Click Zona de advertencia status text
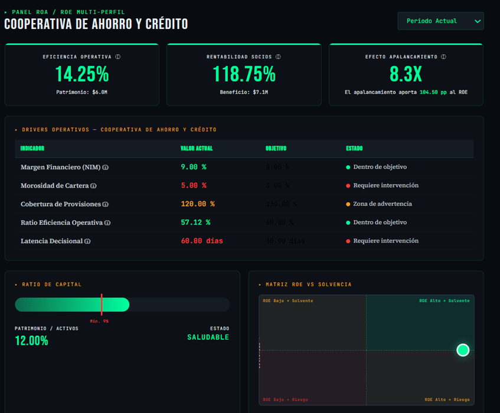Image resolution: width=500 pixels, height=413 pixels. [x=383, y=204]
